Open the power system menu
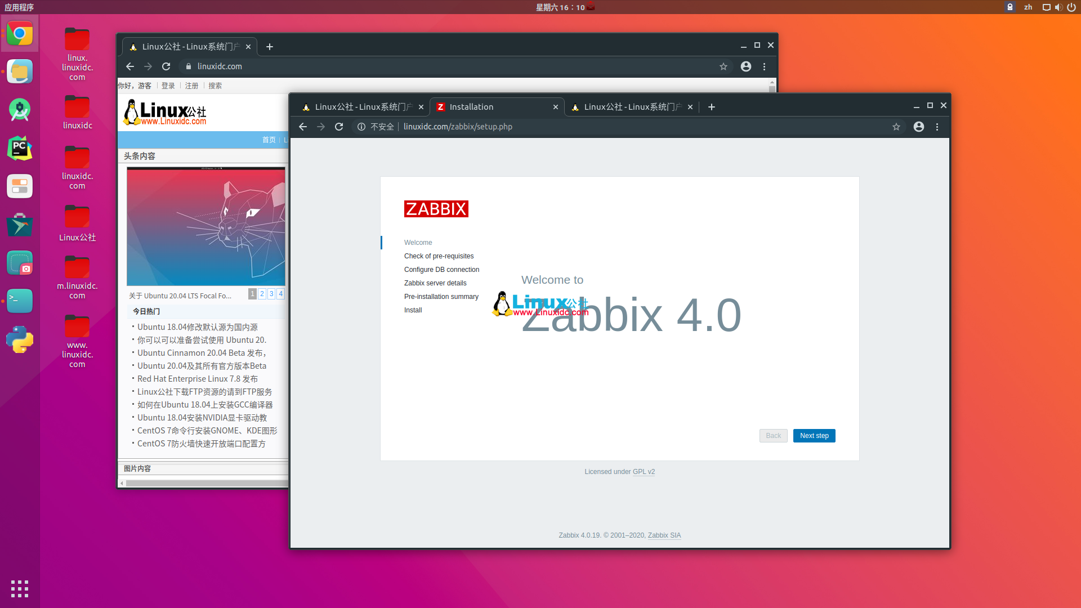Screen dimensions: 1081x608 [1071, 7]
